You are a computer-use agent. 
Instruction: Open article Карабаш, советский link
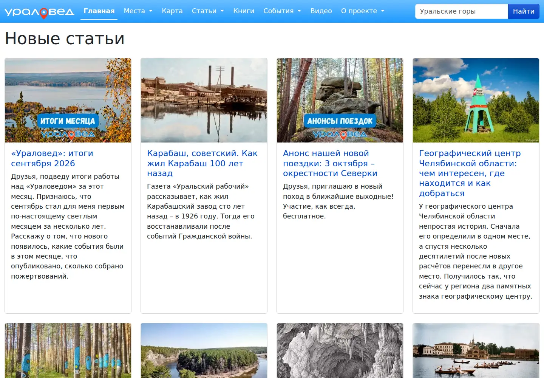click(202, 163)
